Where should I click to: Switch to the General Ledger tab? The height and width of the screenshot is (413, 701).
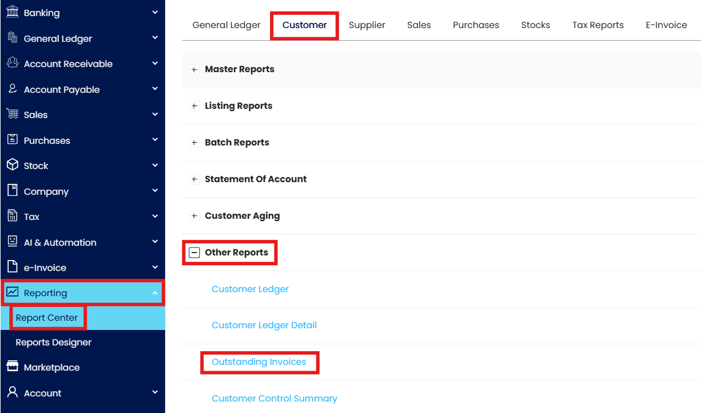226,25
